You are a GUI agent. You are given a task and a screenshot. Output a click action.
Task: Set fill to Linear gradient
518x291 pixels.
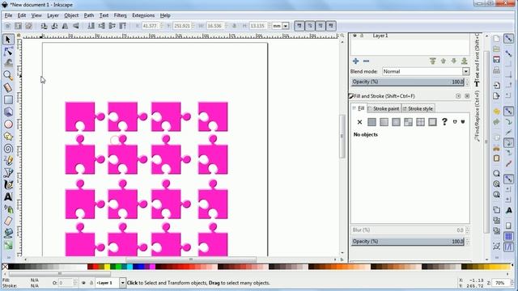click(x=384, y=122)
